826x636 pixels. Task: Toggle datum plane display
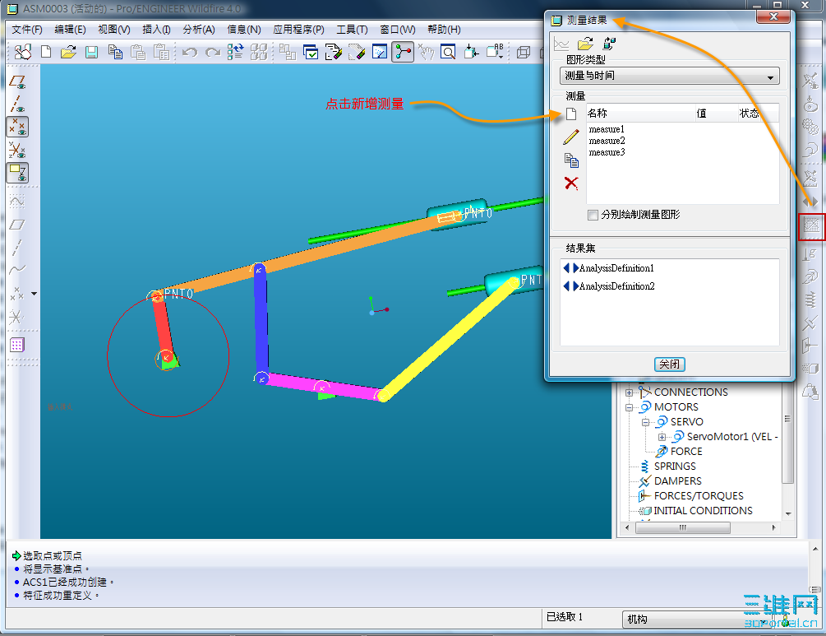[x=17, y=82]
